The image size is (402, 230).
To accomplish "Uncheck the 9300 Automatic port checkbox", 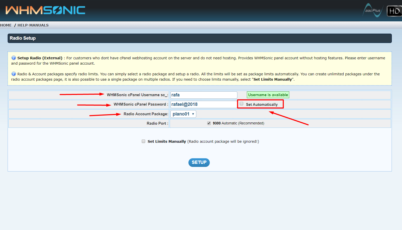I will (209, 123).
